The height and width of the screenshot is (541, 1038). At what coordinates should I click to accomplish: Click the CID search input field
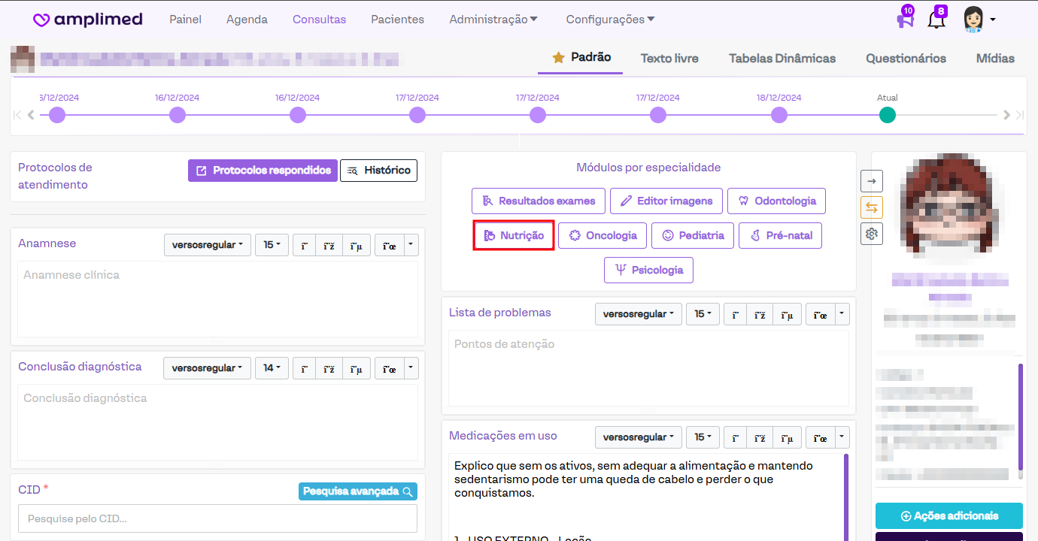click(x=217, y=518)
